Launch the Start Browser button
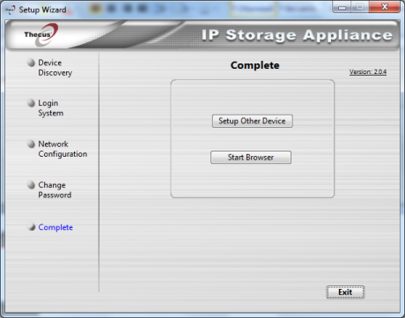Viewport: 405px width, 318px height. pyautogui.click(x=251, y=158)
